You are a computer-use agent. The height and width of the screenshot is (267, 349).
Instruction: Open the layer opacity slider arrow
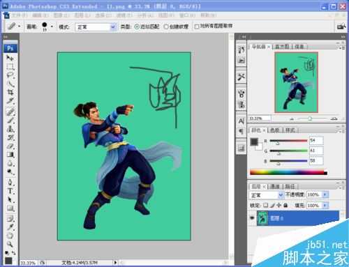click(x=325, y=194)
